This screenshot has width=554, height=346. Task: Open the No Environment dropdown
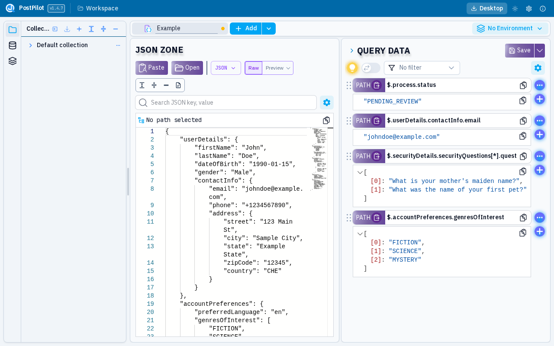click(510, 29)
